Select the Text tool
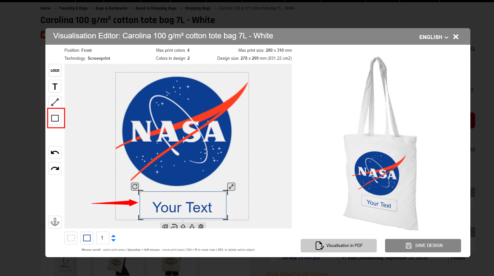Image resolution: width=494 pixels, height=276 pixels. click(55, 86)
